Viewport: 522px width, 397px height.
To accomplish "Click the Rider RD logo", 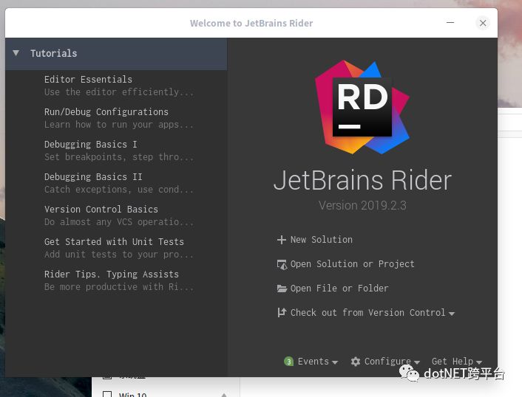I will [362, 107].
